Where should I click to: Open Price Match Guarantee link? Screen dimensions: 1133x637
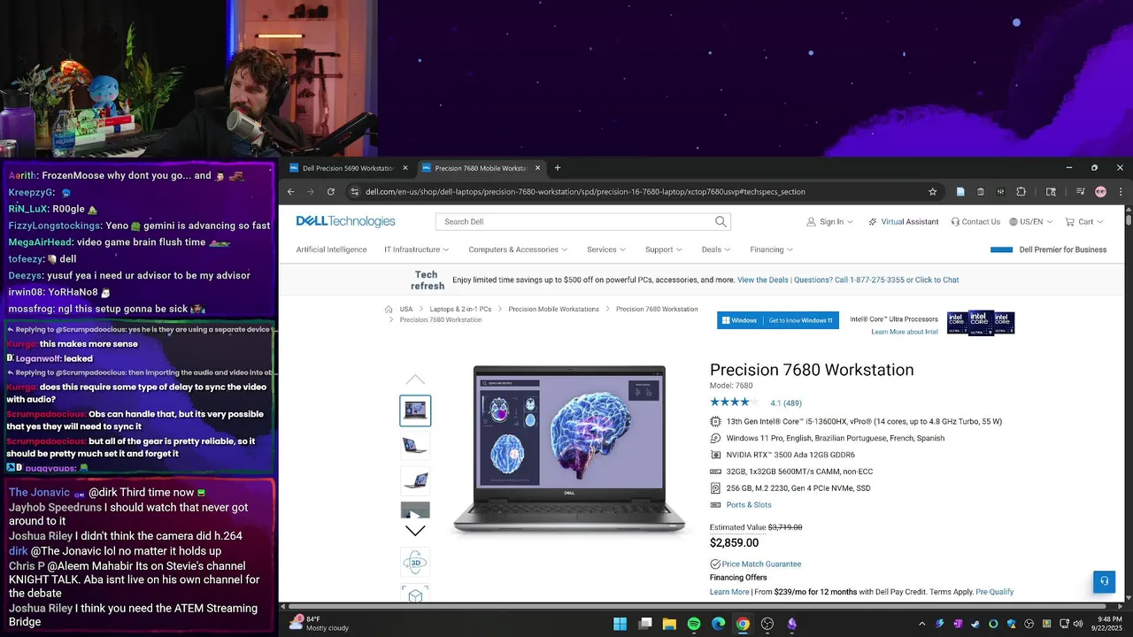tap(761, 564)
